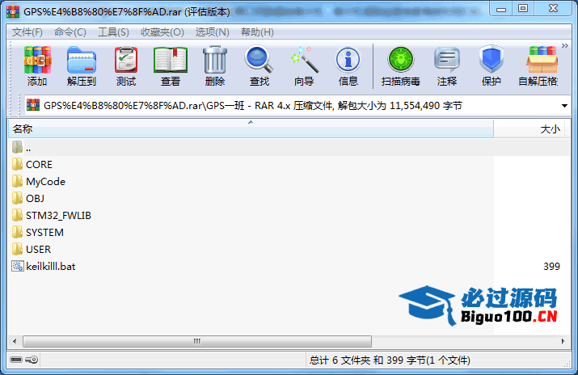Open the Help (帮助) menu
Screen dimensions: 578x375
click(x=257, y=32)
